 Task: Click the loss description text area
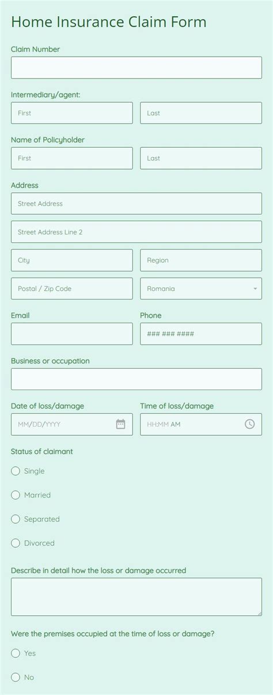[136, 597]
